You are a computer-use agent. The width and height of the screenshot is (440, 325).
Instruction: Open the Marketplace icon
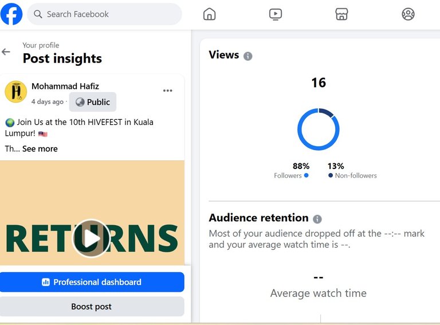(x=341, y=14)
